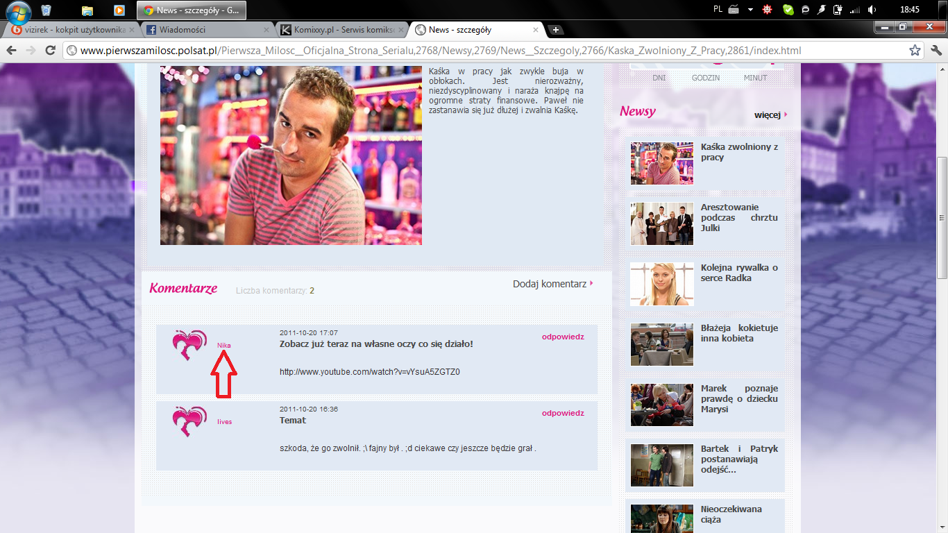Expand more news via "więcej" arrow
Viewport: 948px width, 533px height.
770,115
